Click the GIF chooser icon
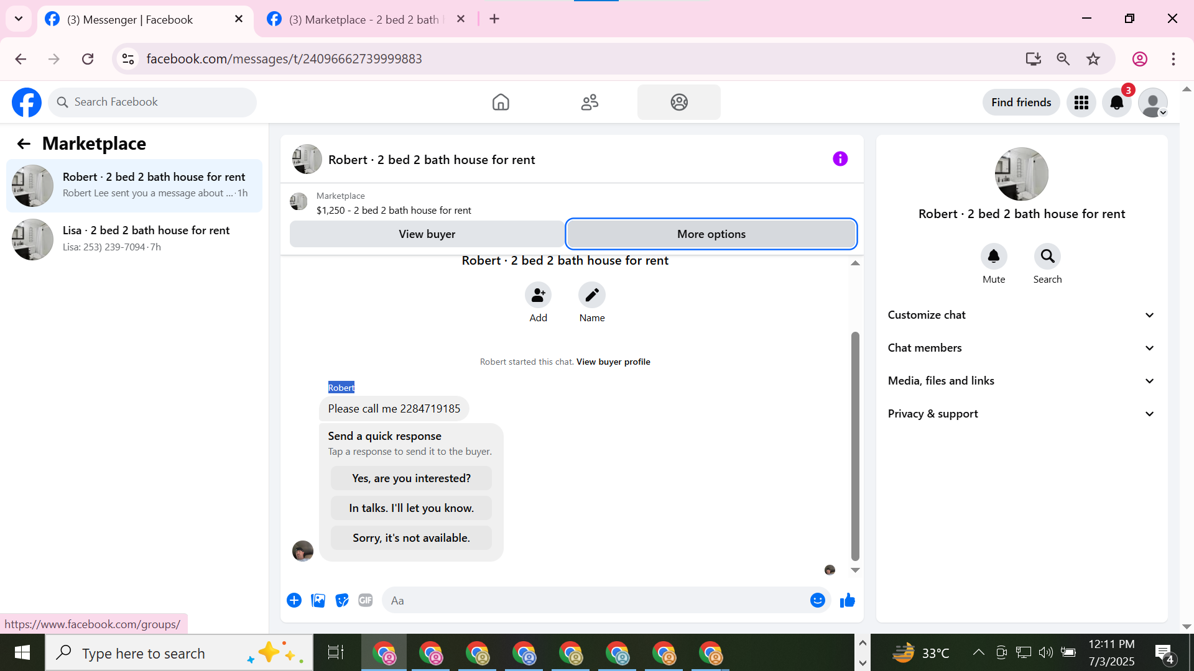The width and height of the screenshot is (1194, 671). click(366, 600)
